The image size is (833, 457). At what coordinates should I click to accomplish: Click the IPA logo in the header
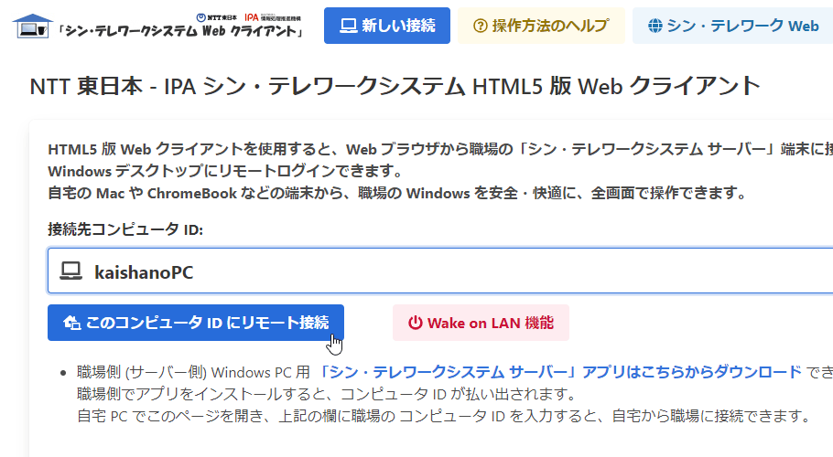273,17
